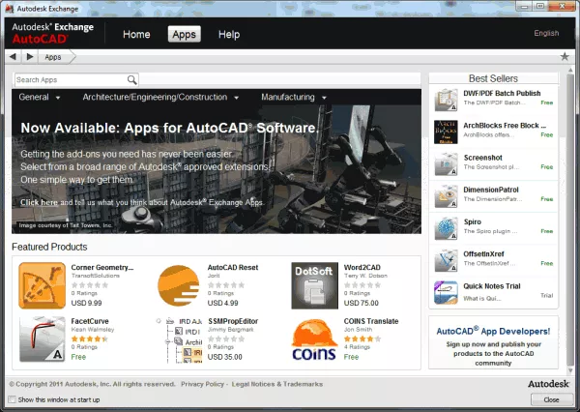The image size is (580, 412).
Task: Click the Close button
Action: [551, 399]
